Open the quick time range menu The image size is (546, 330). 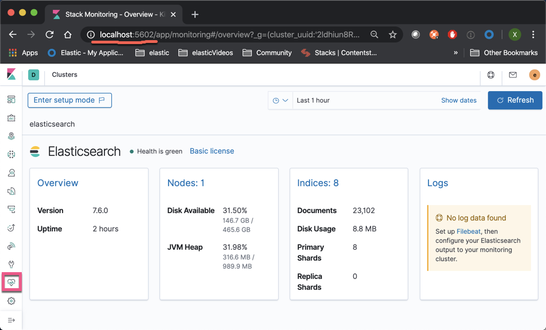click(280, 100)
